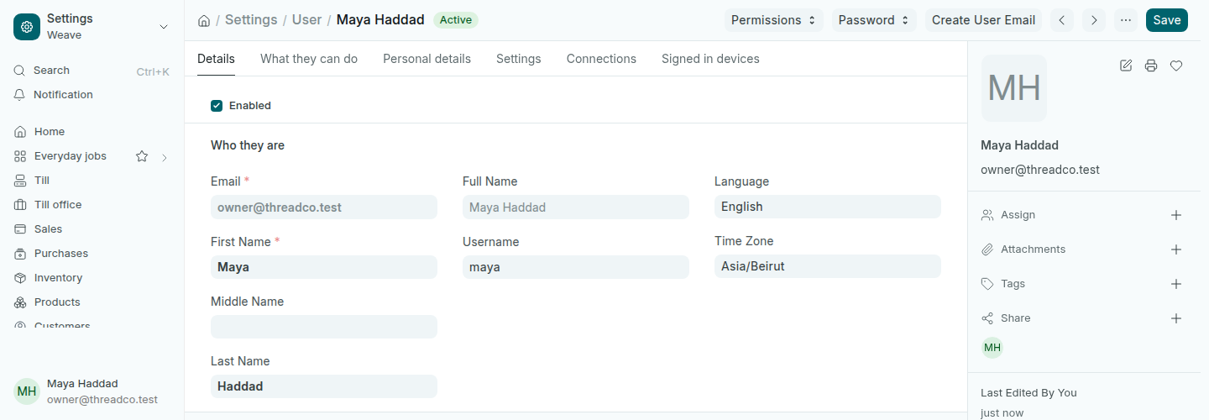1209x420 pixels.
Task: Open Inventory in the sidebar
Action: (x=92, y=278)
